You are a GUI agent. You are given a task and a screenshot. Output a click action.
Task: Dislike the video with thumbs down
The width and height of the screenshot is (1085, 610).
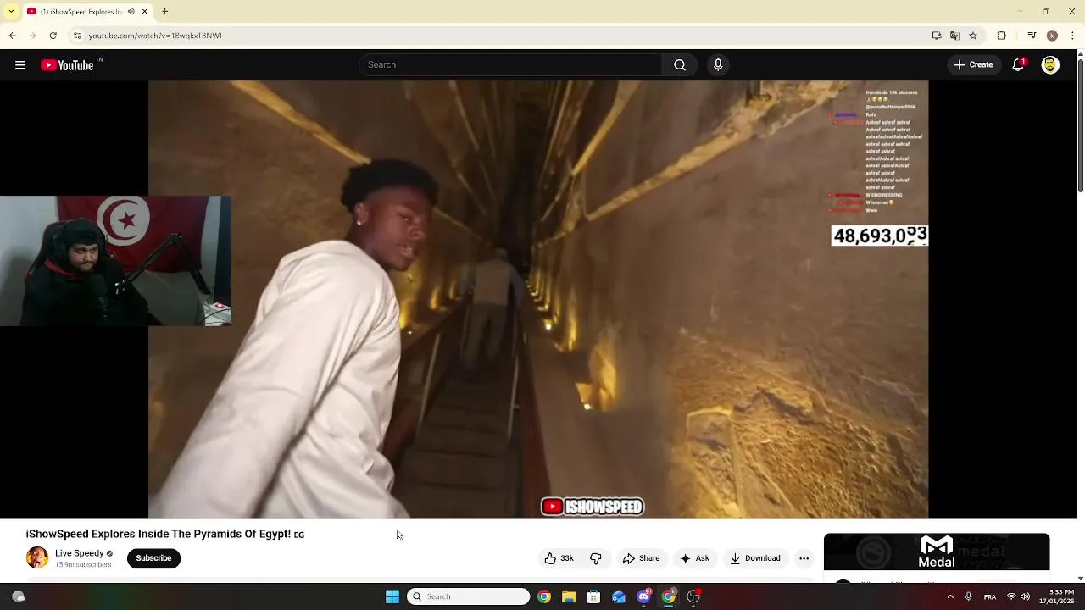596,558
